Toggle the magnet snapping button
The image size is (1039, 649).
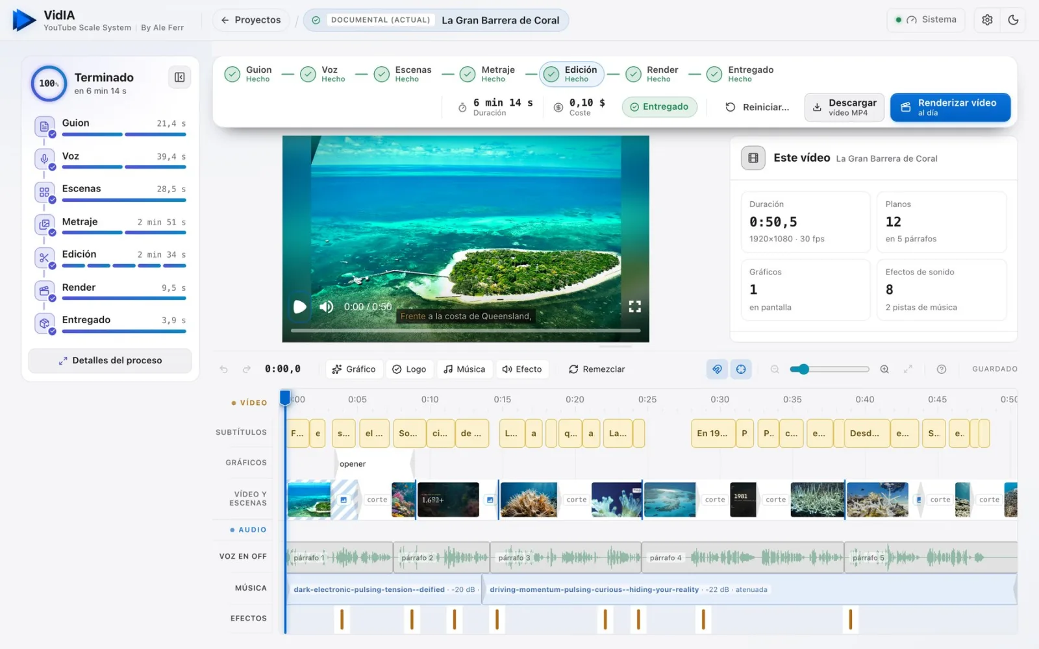[x=717, y=369]
